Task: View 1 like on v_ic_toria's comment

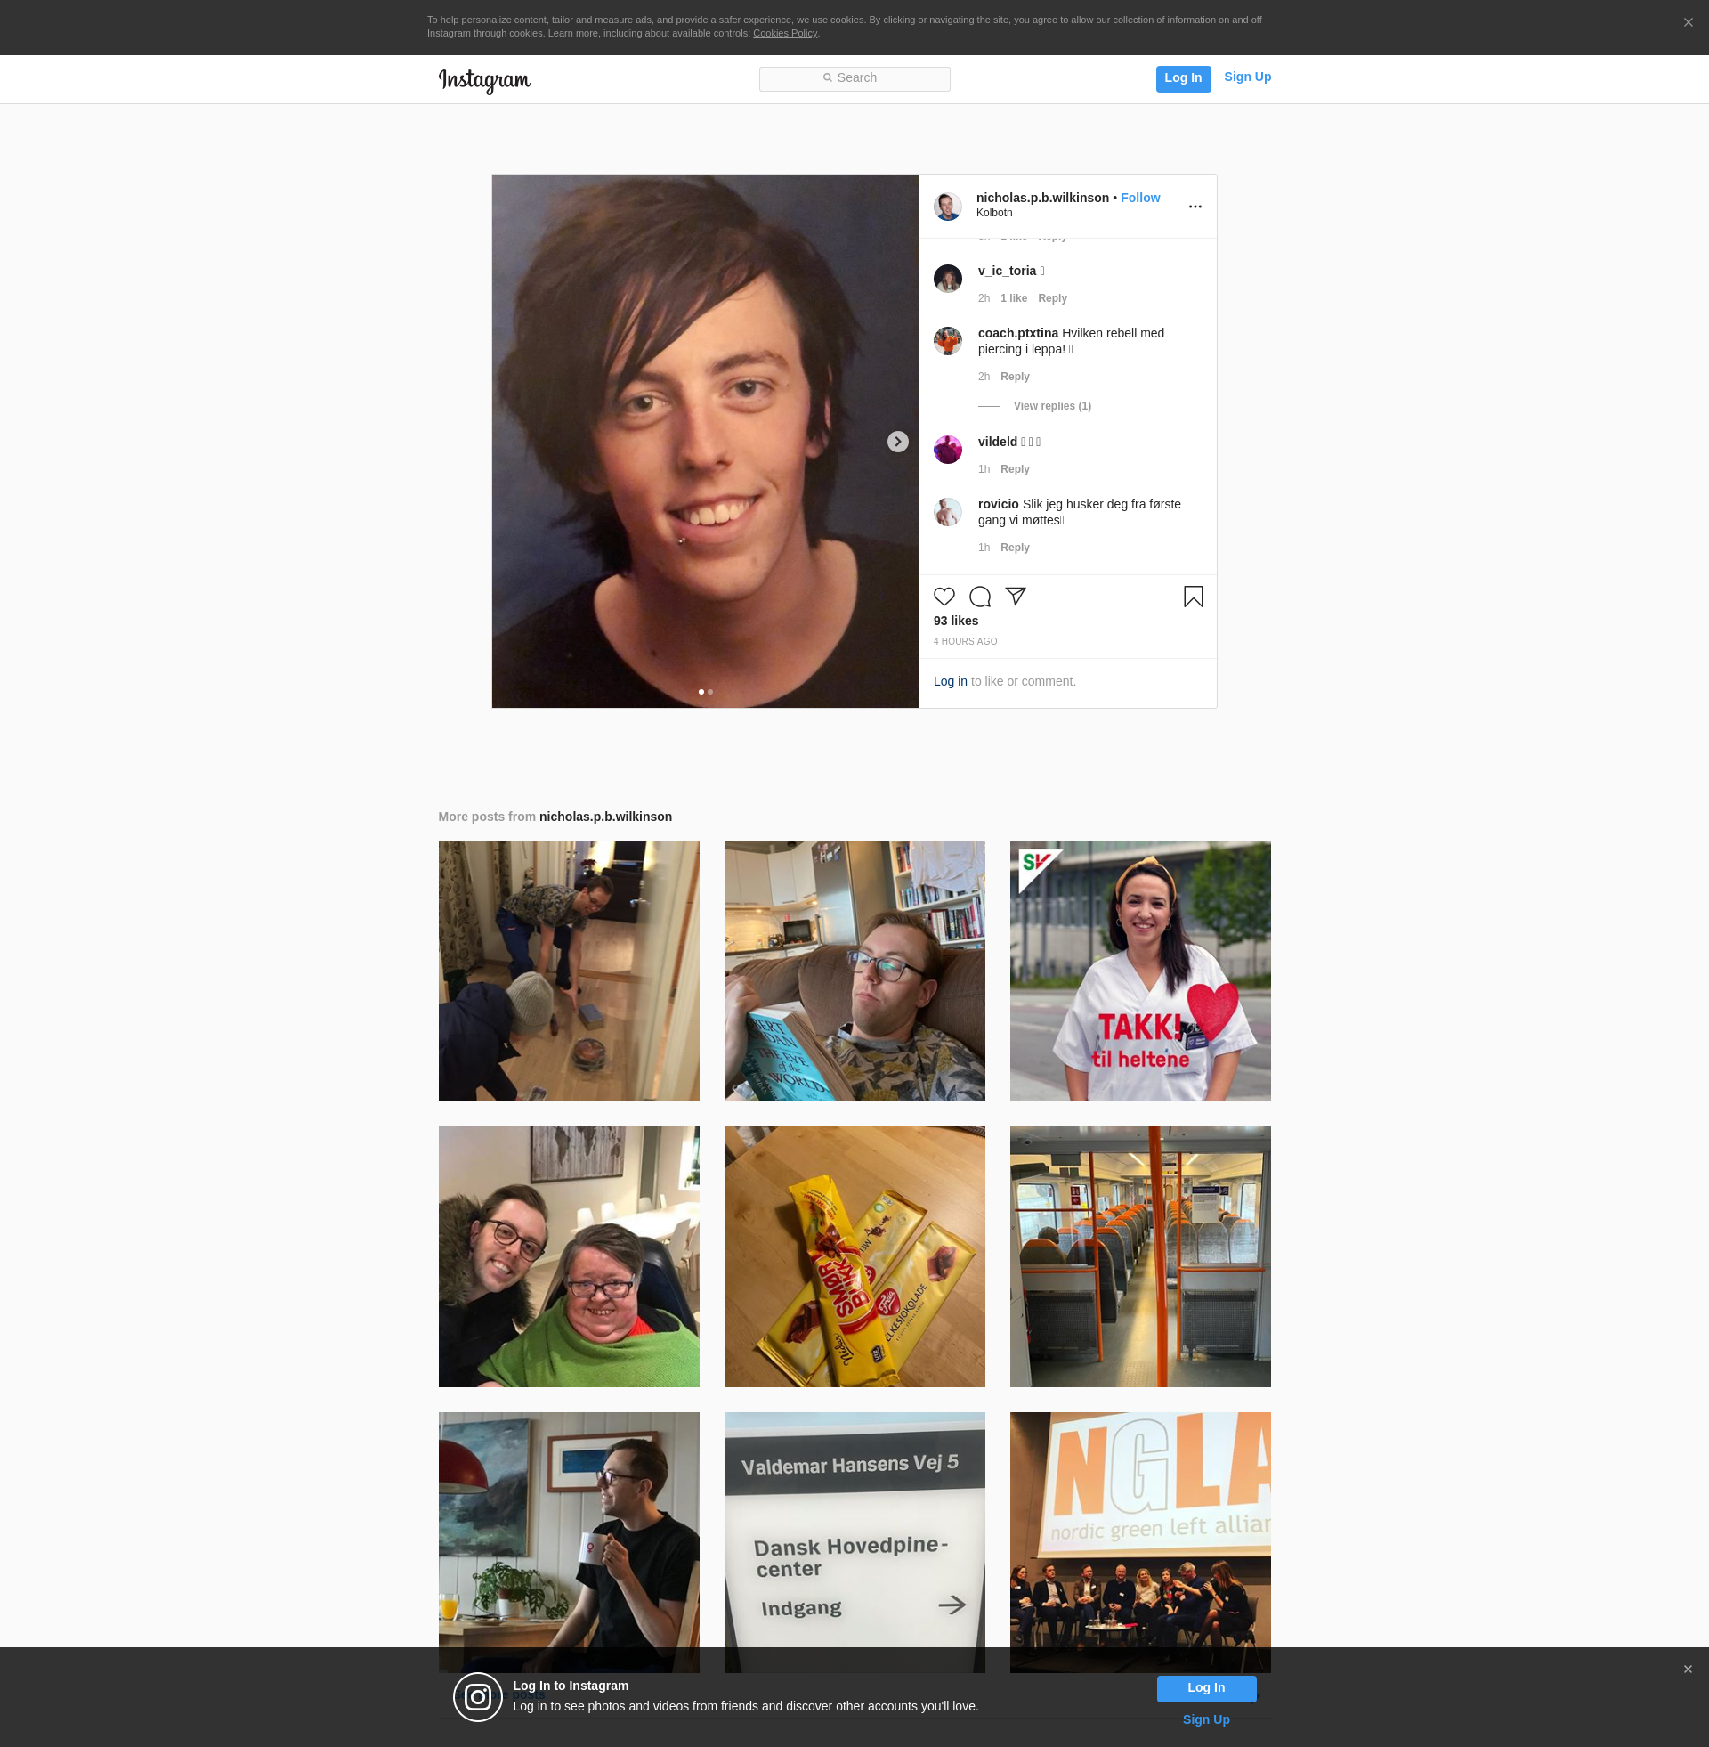Action: point(1013,298)
